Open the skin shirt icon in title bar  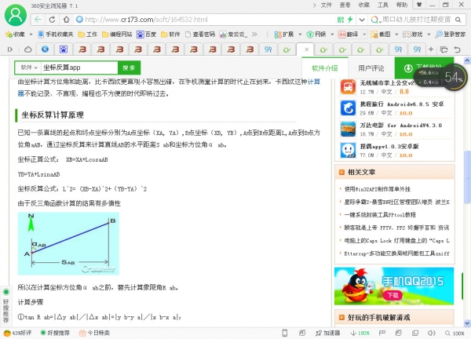419,5
